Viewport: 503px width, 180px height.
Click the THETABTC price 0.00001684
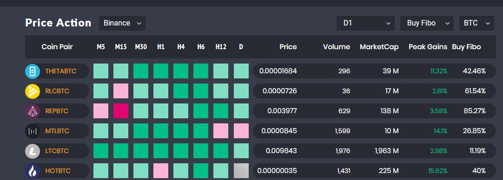[x=278, y=71]
